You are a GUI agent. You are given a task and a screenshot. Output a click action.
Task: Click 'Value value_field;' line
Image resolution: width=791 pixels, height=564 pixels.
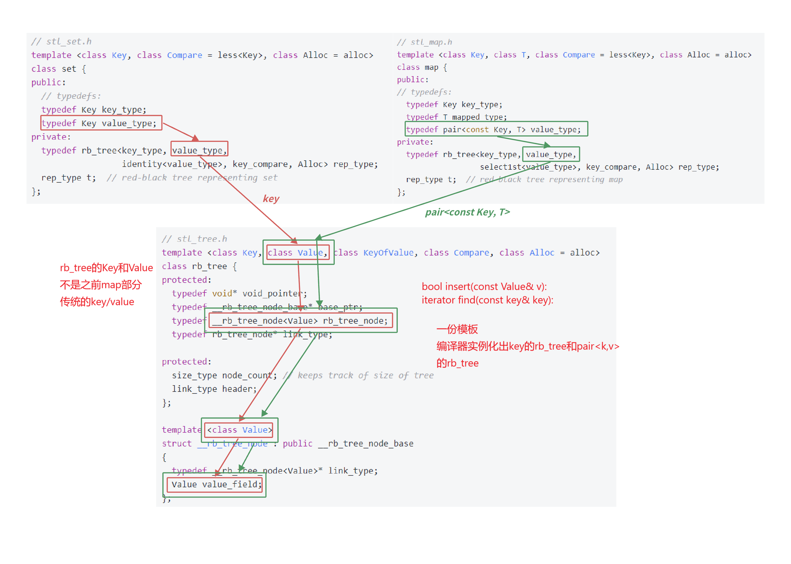[x=217, y=485]
